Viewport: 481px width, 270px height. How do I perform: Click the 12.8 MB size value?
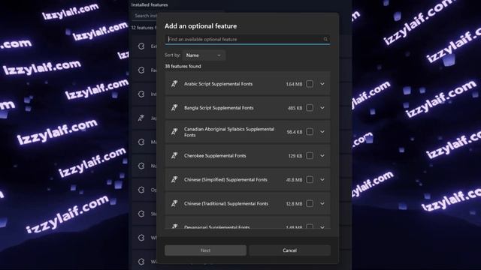tap(294, 203)
